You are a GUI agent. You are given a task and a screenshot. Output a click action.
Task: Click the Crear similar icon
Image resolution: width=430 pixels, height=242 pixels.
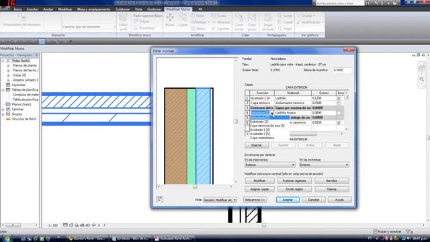pyautogui.click(x=239, y=18)
